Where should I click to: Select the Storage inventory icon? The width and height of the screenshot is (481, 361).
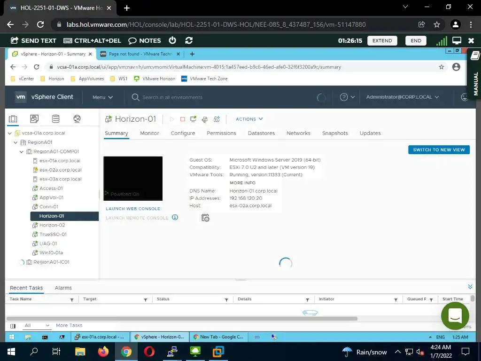click(55, 119)
